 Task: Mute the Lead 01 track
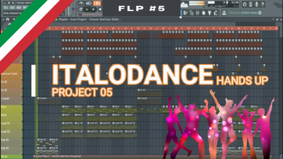tap(21, 128)
